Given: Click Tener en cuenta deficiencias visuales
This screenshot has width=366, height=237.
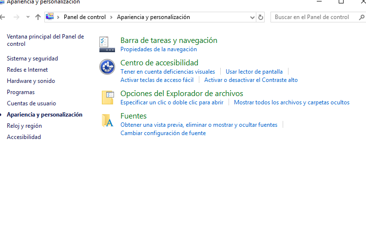Looking at the screenshot, I should click(x=168, y=72).
